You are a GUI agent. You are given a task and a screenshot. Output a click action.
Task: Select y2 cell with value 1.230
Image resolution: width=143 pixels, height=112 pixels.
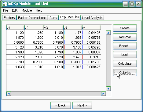coord(34,33)
